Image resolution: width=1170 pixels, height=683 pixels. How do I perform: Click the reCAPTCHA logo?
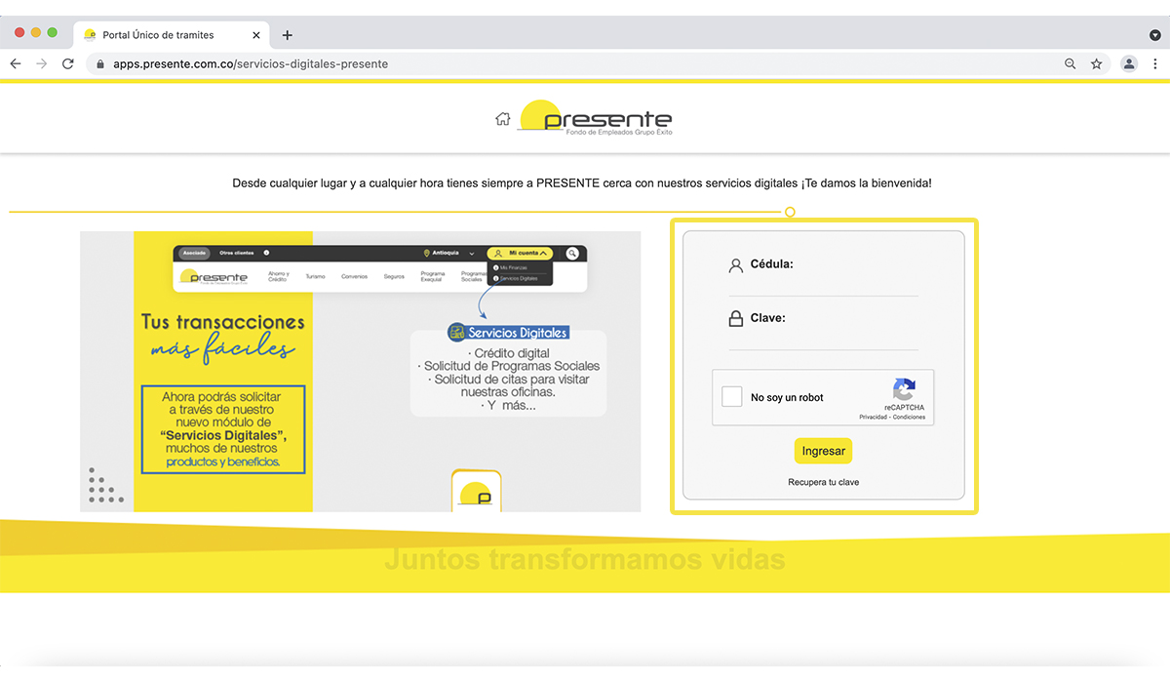click(904, 389)
